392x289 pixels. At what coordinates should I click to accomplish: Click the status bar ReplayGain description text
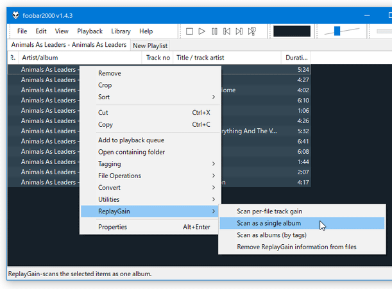(80, 274)
